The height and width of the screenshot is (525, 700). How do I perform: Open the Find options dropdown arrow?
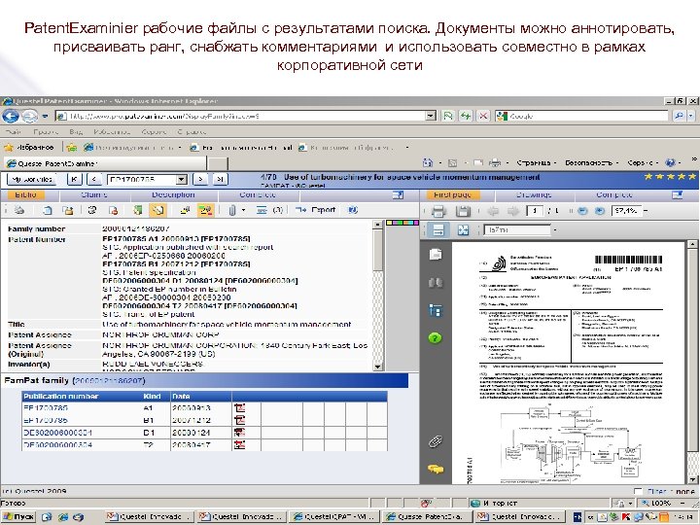555,230
